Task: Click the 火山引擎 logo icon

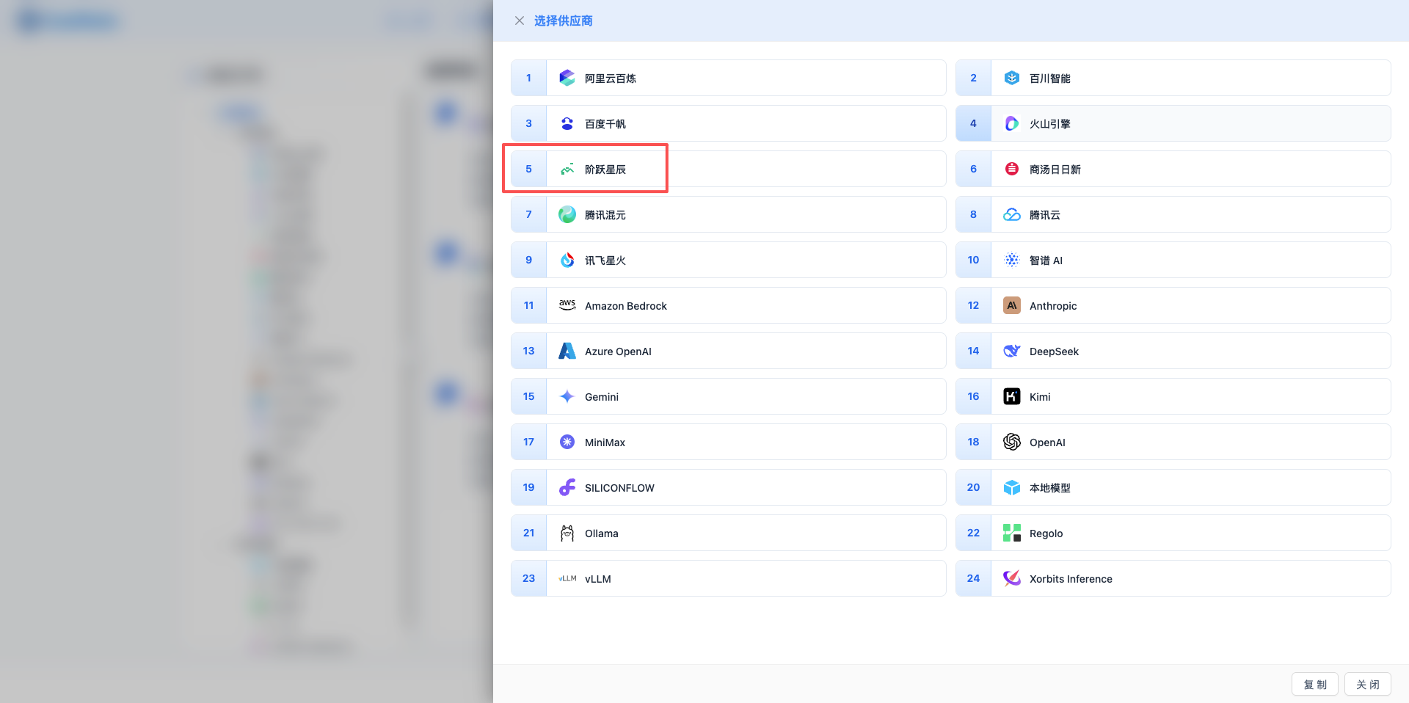Action: [1011, 123]
